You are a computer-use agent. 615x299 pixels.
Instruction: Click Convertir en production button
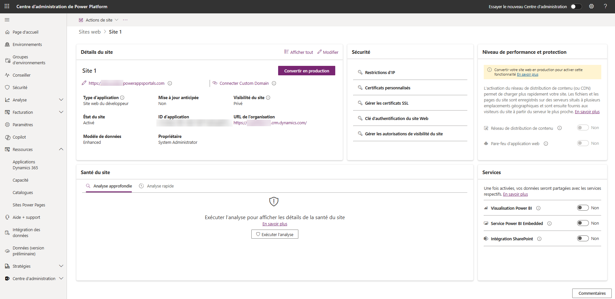click(307, 71)
